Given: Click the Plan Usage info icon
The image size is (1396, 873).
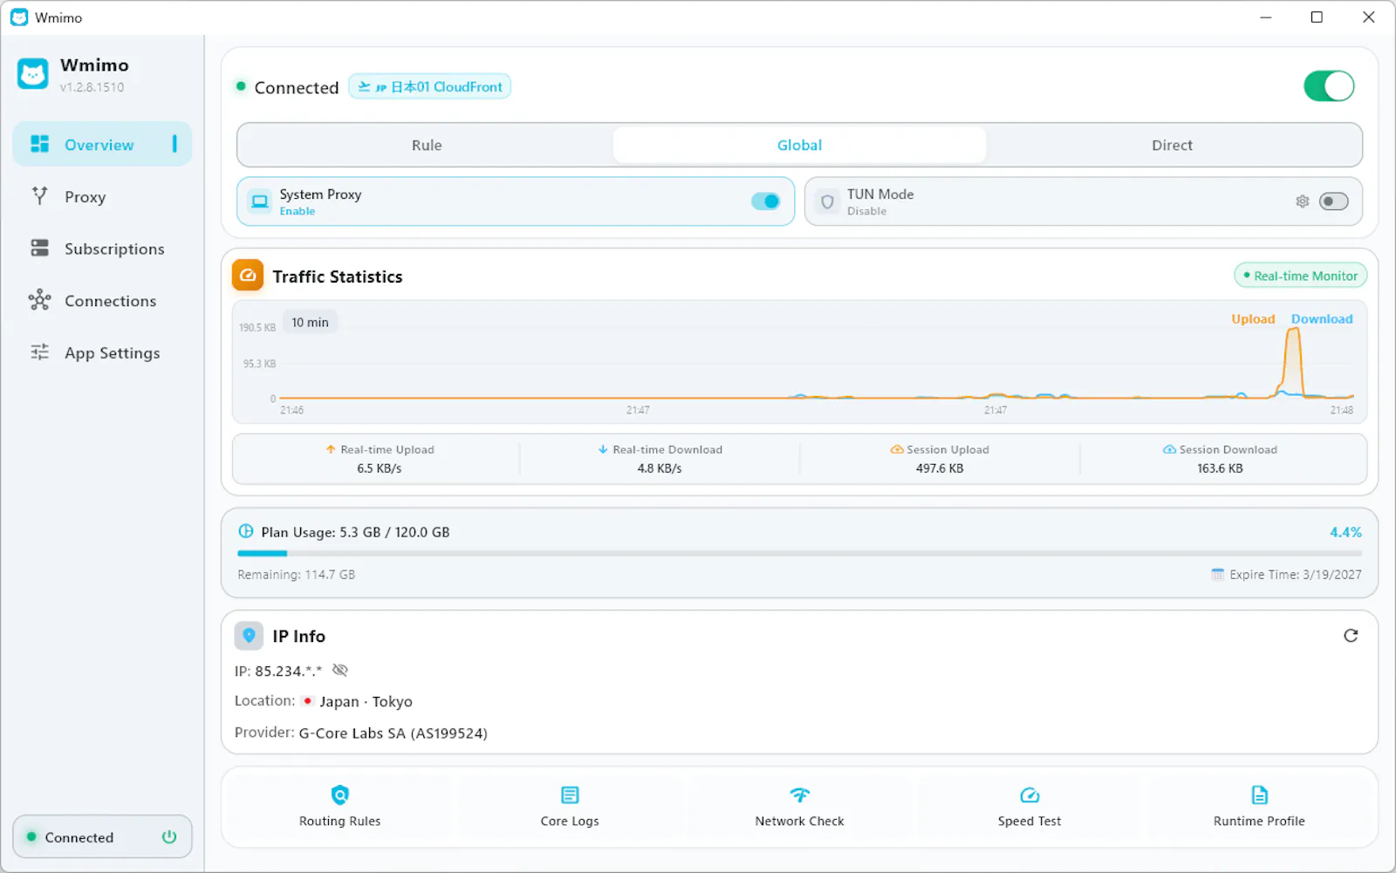Looking at the screenshot, I should [246, 531].
